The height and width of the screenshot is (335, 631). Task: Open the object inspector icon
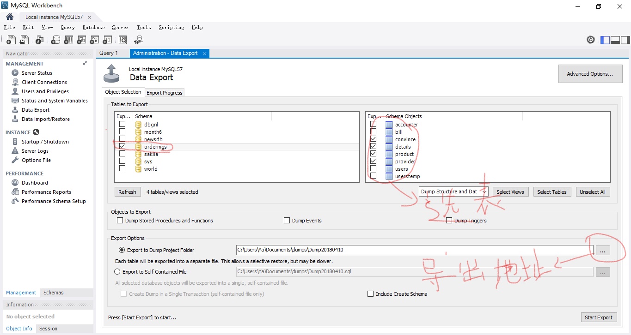39,40
